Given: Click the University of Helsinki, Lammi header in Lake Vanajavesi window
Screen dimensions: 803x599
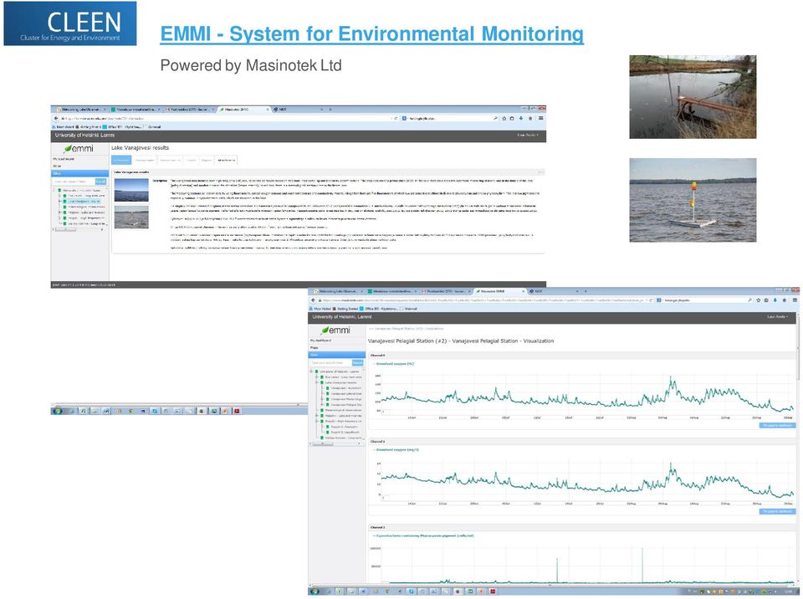Looking at the screenshot, I should pyautogui.click(x=84, y=136).
